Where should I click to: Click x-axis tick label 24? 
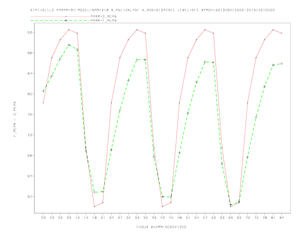(111, 218)
